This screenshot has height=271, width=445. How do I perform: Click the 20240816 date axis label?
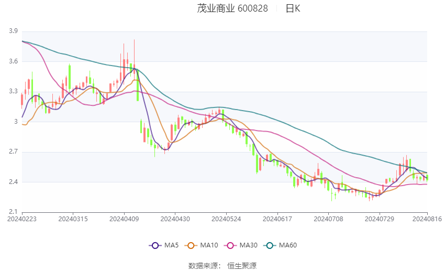(427, 219)
